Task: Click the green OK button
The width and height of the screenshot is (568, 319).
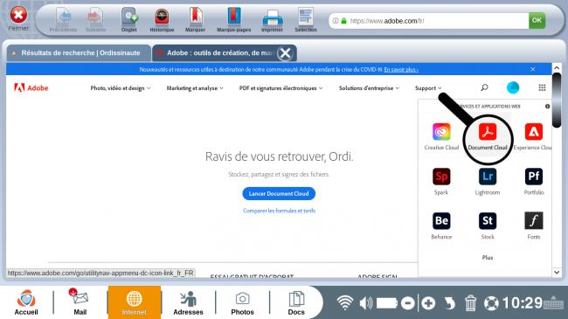Action: tap(537, 21)
